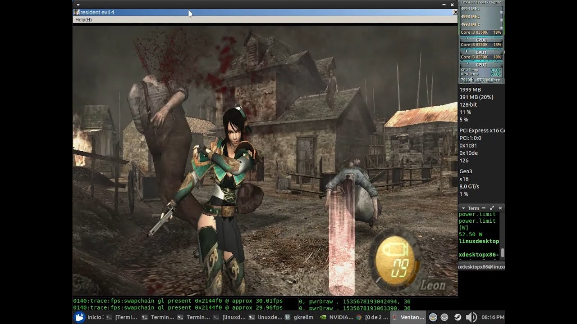
Task: Open the Inicio start menu button
Action: pos(89,317)
